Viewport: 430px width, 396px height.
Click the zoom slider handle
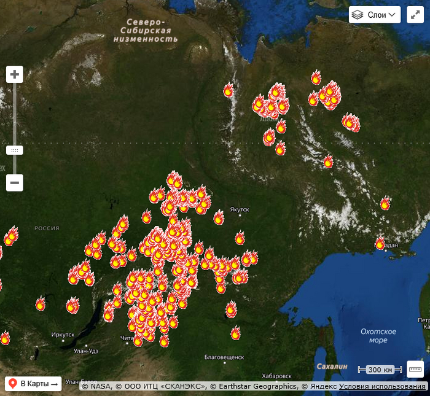(15, 150)
